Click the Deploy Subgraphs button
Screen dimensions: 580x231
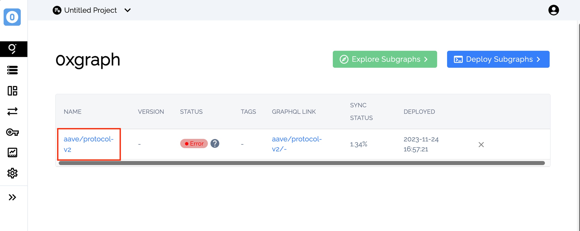pyautogui.click(x=498, y=59)
